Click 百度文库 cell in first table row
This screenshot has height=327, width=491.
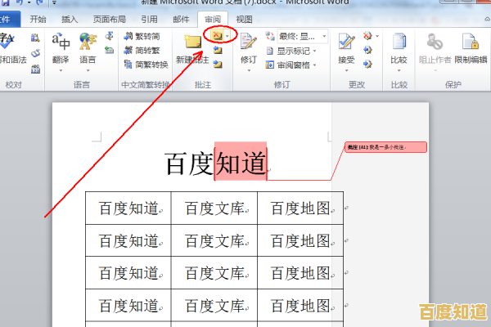coord(214,208)
